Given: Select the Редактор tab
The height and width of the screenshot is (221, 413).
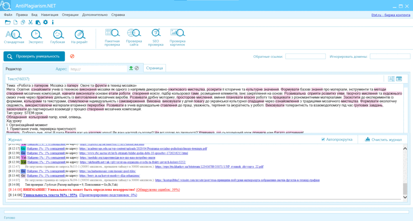Looking at the screenshot, I should coord(14,69).
